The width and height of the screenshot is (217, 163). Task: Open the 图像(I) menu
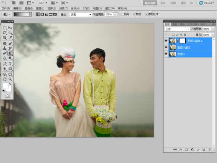point(29,8)
